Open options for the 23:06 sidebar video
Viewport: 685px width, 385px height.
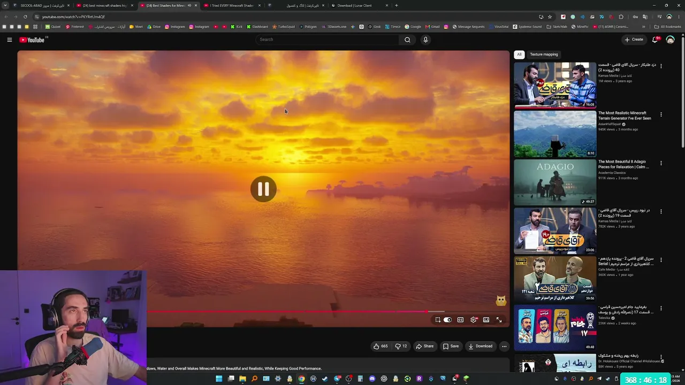[x=661, y=211]
